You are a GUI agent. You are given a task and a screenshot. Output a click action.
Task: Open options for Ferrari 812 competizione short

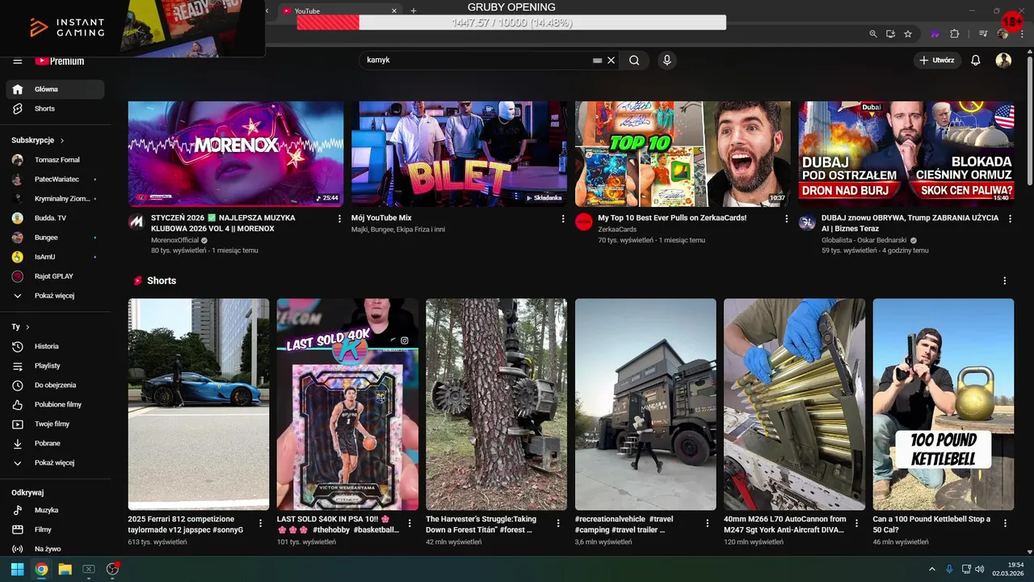tap(260, 524)
